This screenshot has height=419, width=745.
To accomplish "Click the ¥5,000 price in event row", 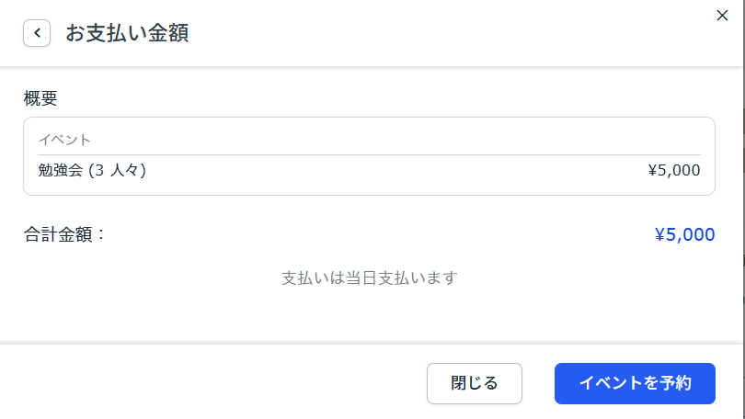I will tap(673, 170).
